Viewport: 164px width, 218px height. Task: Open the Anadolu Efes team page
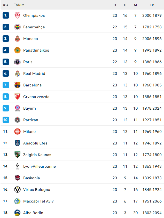[x=35, y=143]
